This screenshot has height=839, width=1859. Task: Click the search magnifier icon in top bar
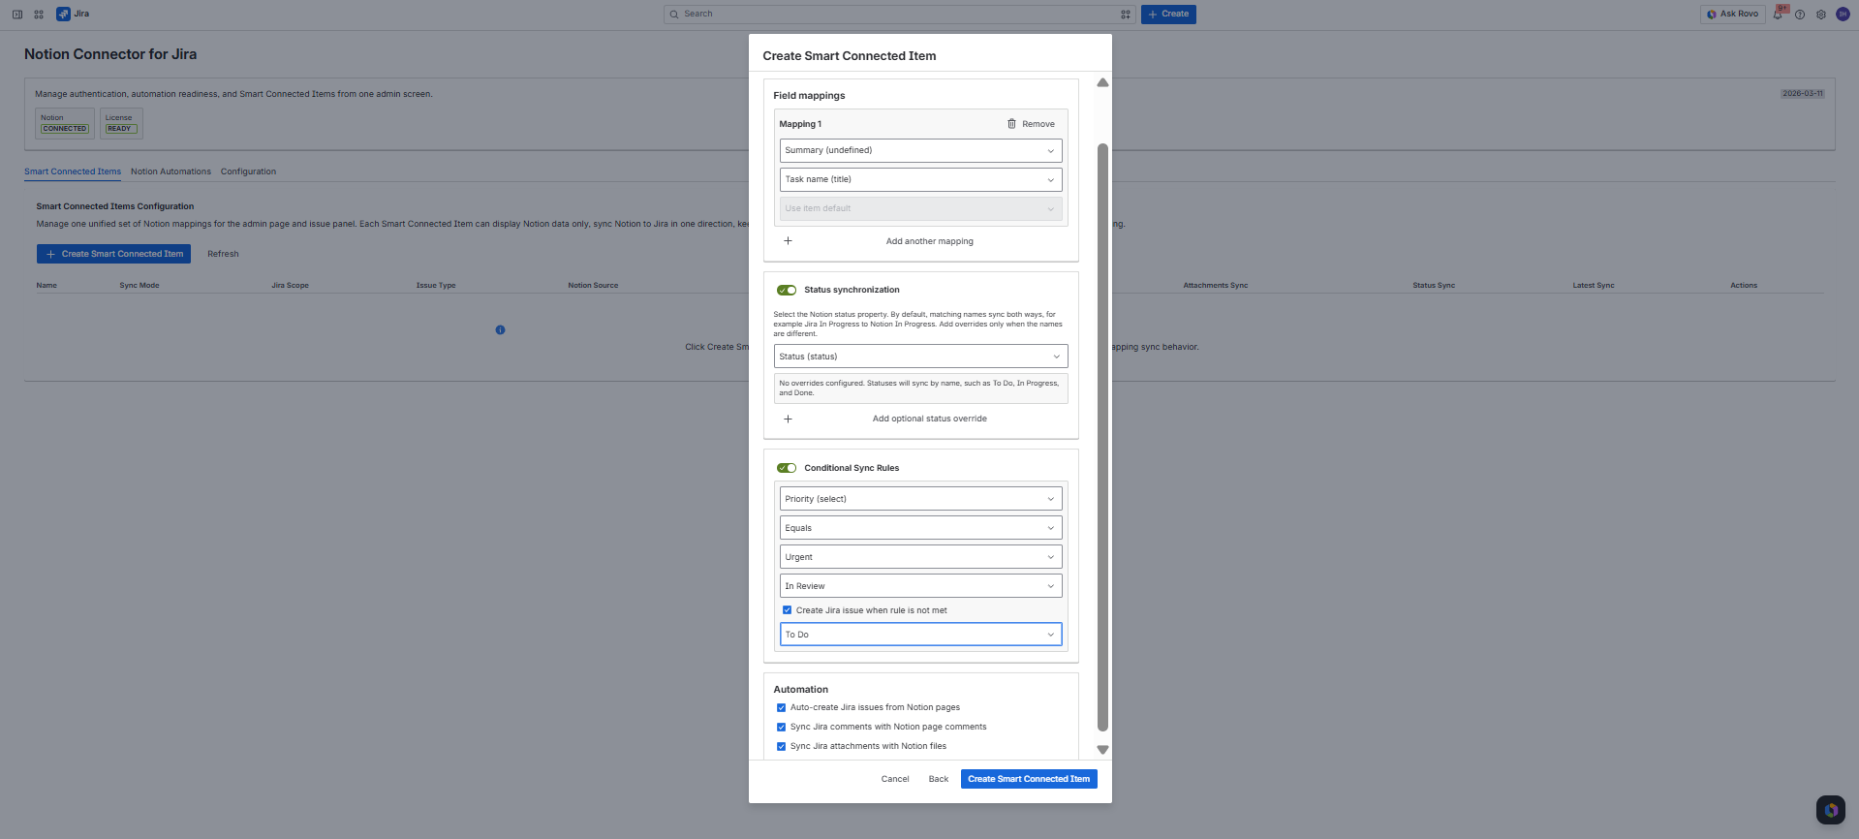[674, 15]
